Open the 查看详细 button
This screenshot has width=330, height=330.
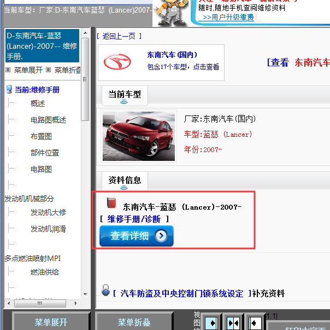pos(137,236)
